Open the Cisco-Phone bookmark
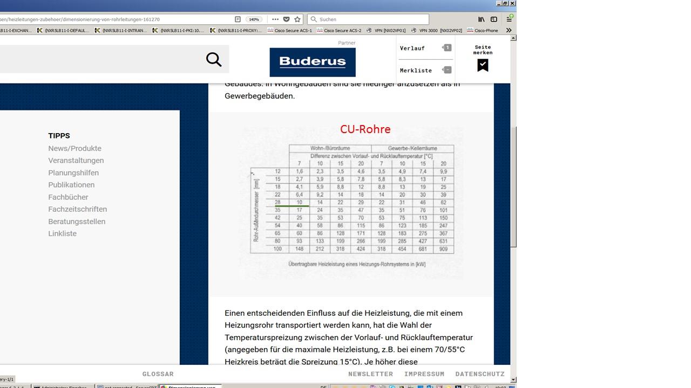The image size is (691, 388). click(483, 31)
